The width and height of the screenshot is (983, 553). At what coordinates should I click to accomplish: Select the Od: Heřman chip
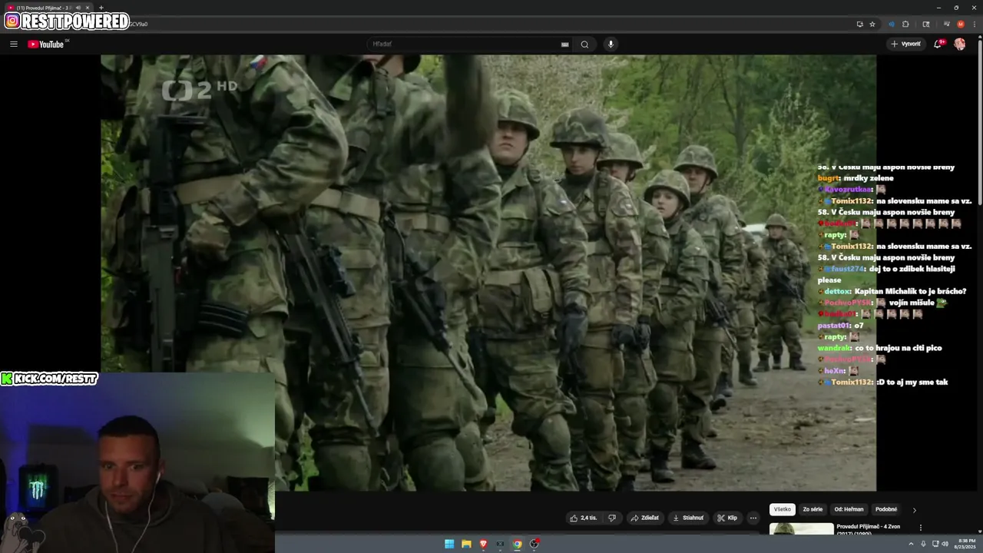pos(849,509)
